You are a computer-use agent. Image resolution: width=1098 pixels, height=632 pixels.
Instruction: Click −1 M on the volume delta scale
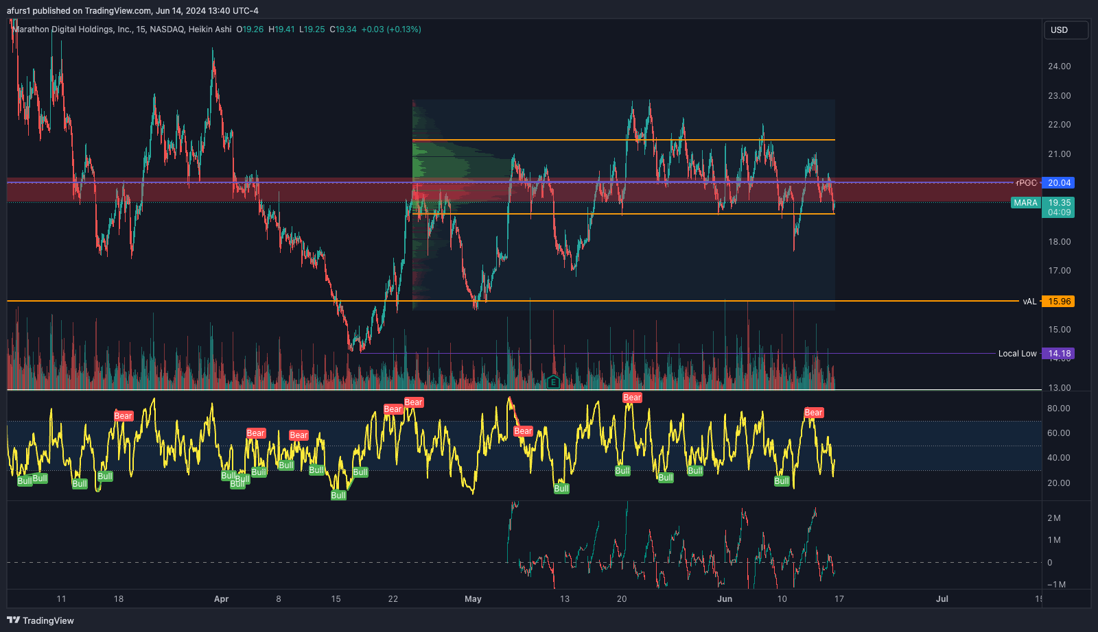tap(1056, 585)
